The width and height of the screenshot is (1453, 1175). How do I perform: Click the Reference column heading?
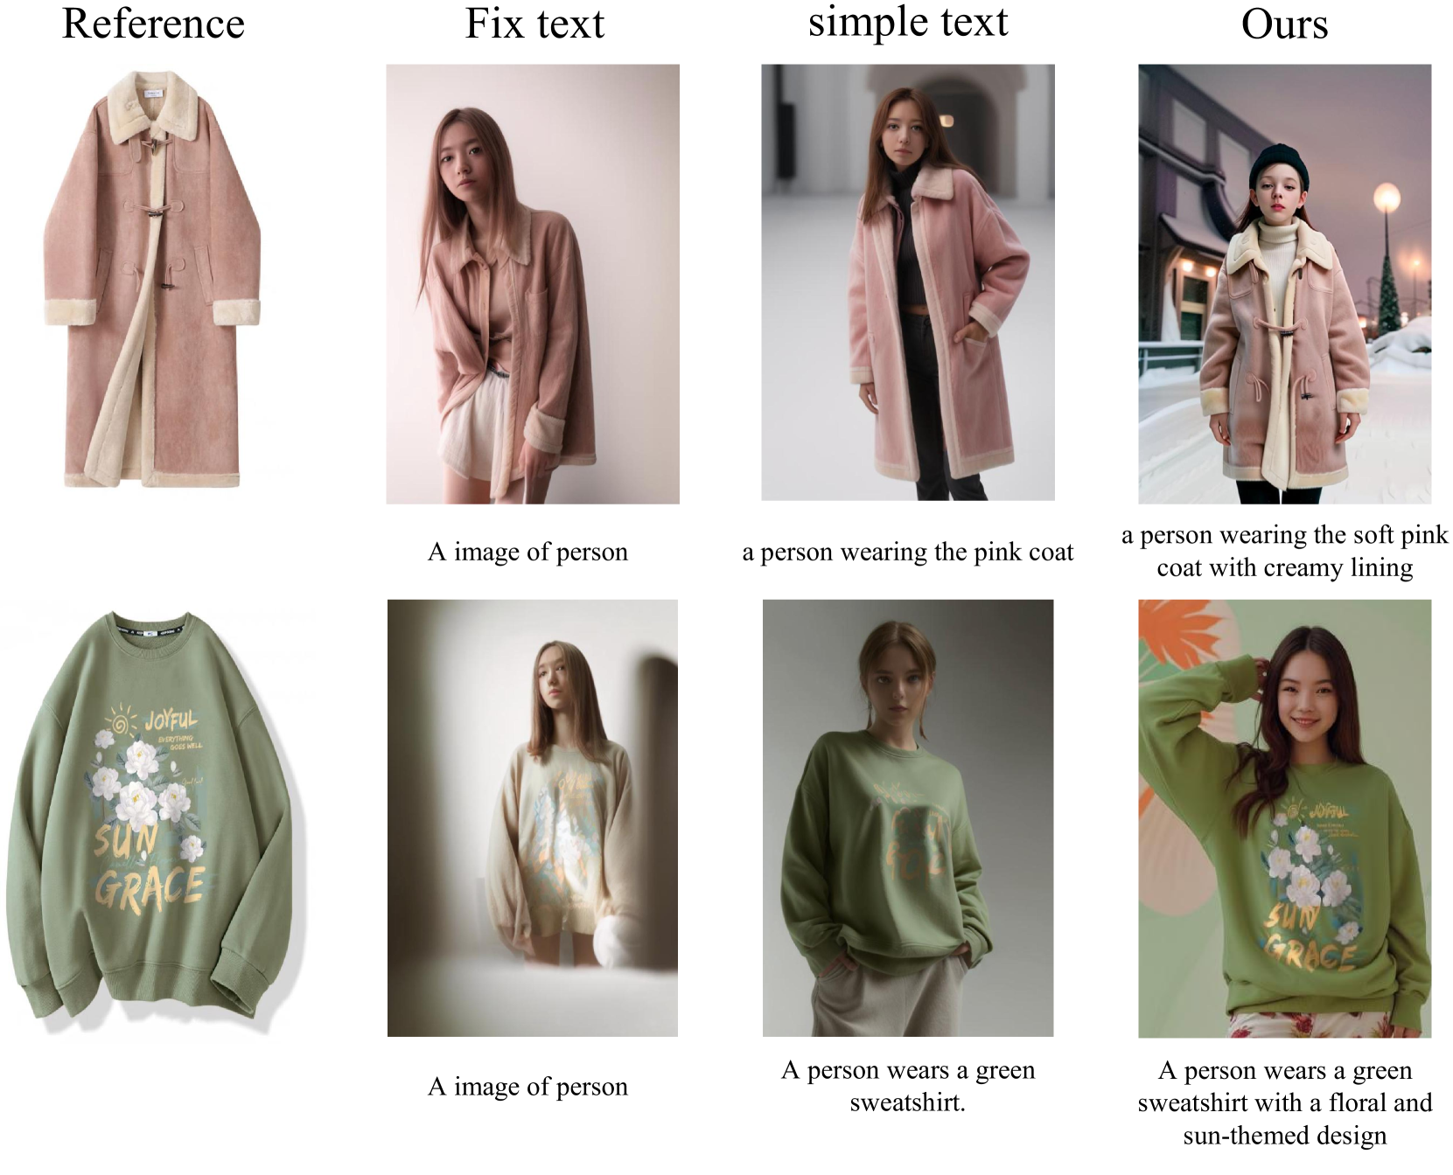tap(153, 24)
